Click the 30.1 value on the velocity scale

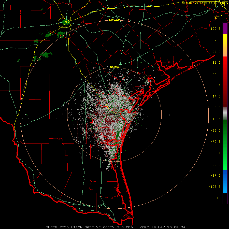[217, 85]
